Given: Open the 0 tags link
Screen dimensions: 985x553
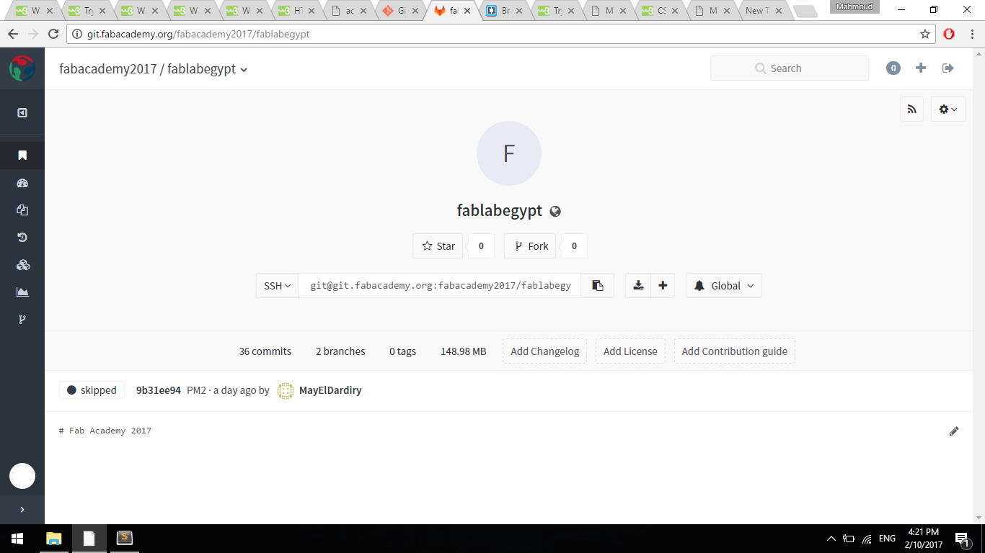Looking at the screenshot, I should click(x=402, y=351).
